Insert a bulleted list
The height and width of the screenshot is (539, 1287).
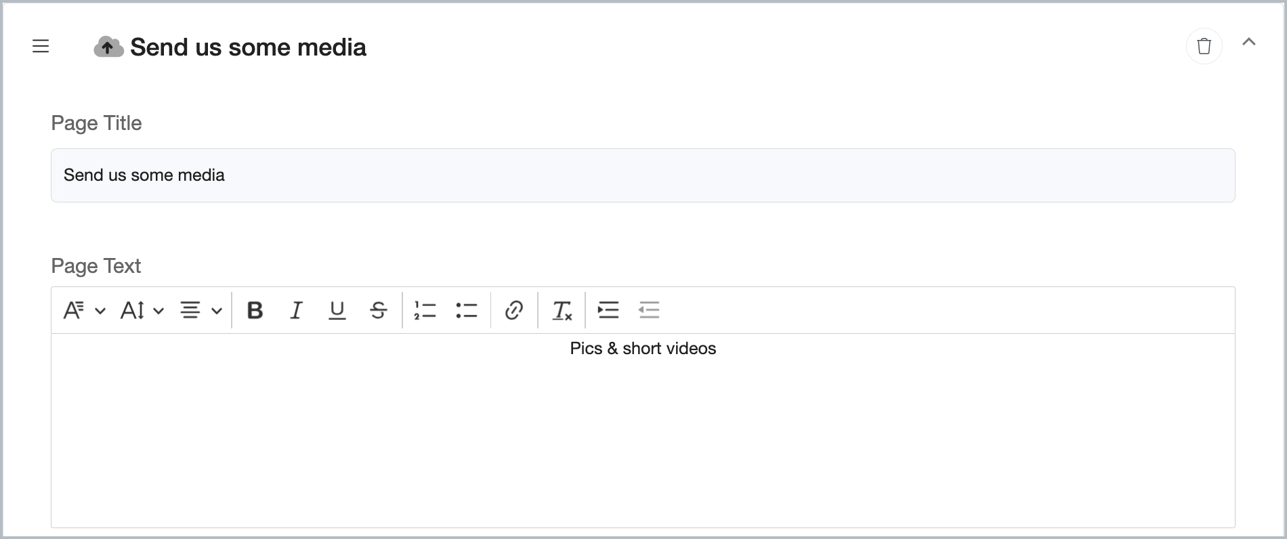pyautogui.click(x=466, y=311)
